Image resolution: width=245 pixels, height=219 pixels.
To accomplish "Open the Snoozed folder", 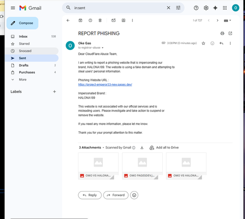I will point(32,51).
